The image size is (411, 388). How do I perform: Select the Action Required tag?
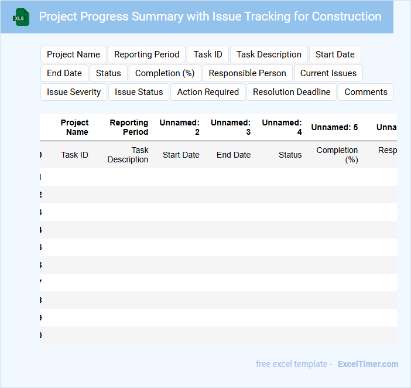(x=208, y=92)
